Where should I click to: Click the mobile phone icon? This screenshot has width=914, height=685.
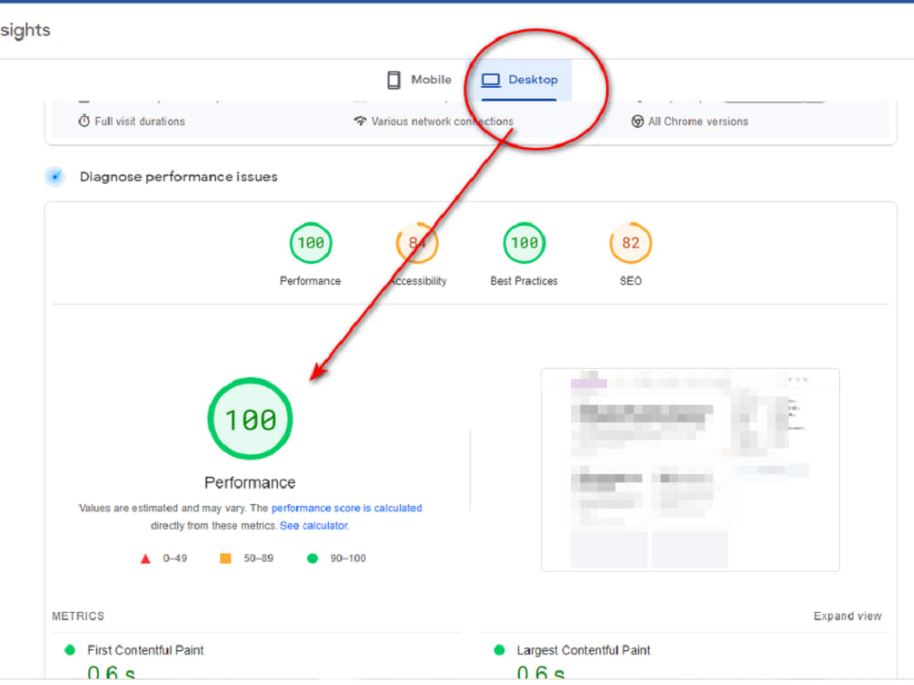(x=394, y=79)
